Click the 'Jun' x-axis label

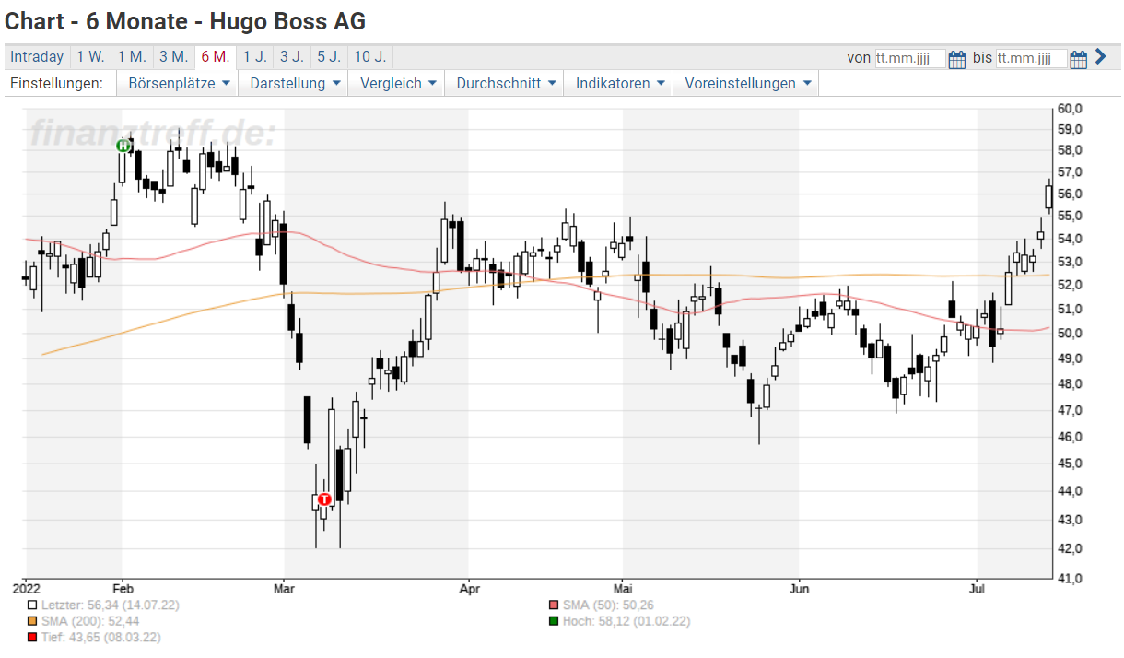pos(799,587)
